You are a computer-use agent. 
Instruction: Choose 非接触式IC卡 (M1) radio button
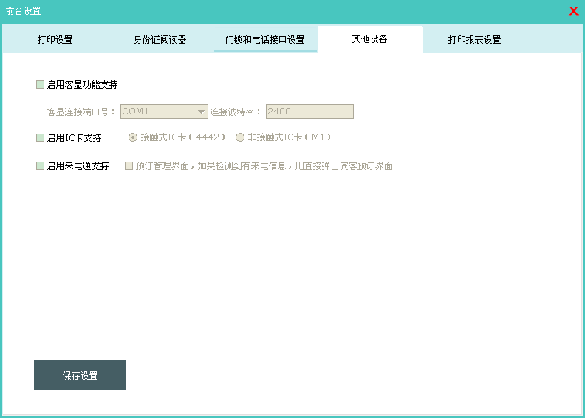click(x=240, y=137)
